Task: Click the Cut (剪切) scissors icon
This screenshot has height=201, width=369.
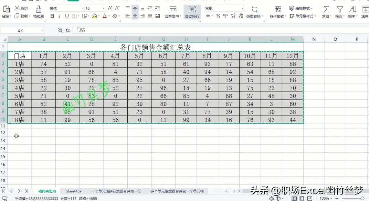Action: tap(17, 8)
